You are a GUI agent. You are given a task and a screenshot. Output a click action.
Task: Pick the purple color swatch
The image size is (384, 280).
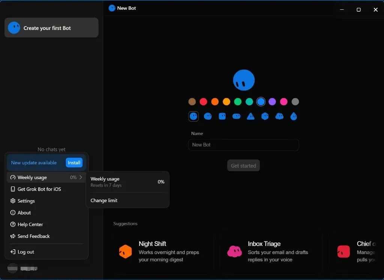272,102
